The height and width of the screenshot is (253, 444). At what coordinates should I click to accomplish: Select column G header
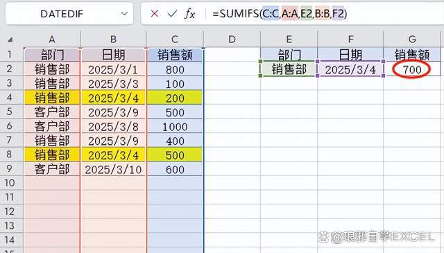pos(412,40)
